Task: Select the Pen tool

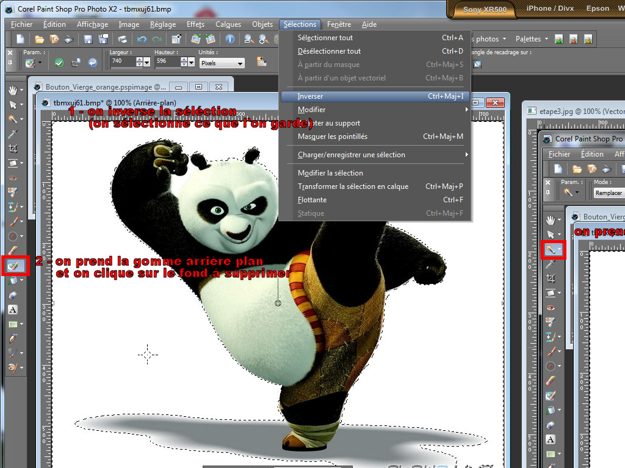Action: [13, 339]
